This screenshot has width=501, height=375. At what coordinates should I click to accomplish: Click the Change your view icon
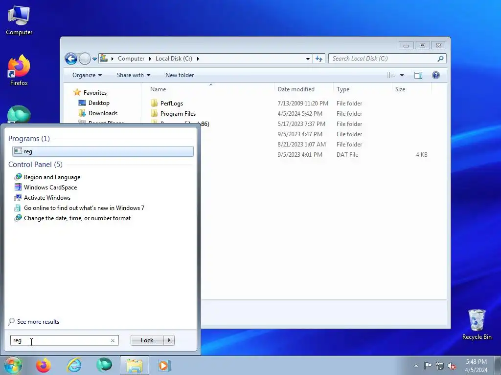tap(391, 75)
